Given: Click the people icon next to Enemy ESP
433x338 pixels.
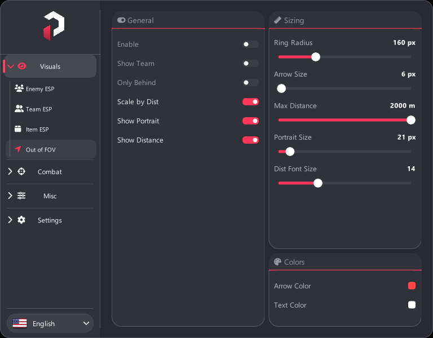Looking at the screenshot, I should (x=19, y=88).
